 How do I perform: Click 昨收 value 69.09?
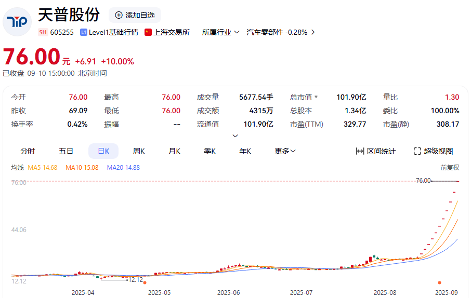click(78, 111)
